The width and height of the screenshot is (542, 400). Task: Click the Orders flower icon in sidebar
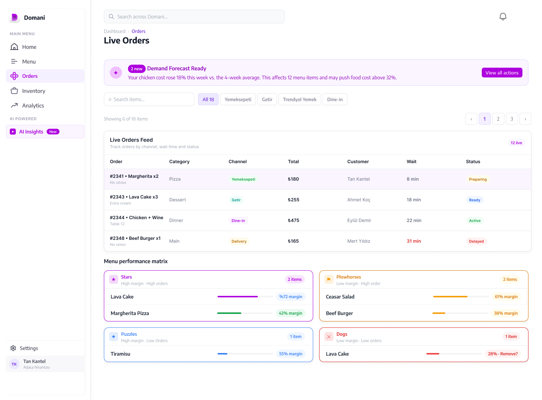[x=14, y=76]
